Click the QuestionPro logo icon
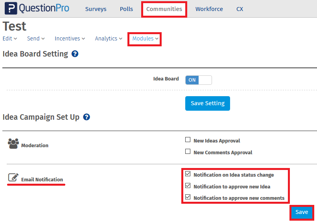This screenshot has width=317, height=221. (x=11, y=9)
